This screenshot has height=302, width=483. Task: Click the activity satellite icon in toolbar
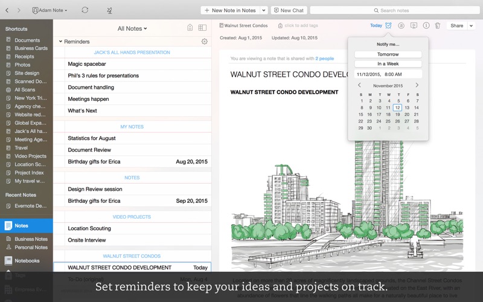[109, 10]
